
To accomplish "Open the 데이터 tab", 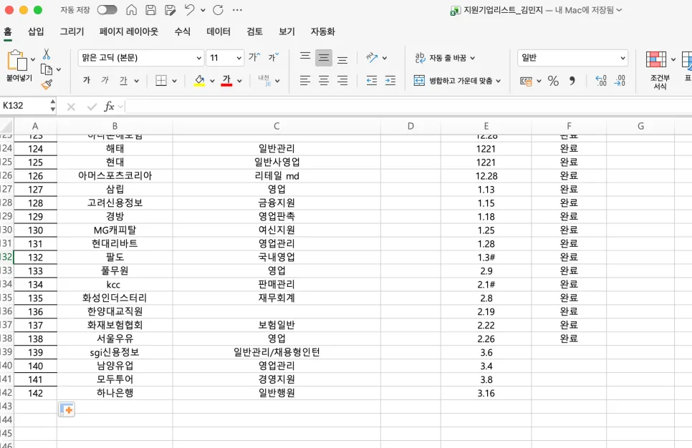I will pyautogui.click(x=218, y=31).
